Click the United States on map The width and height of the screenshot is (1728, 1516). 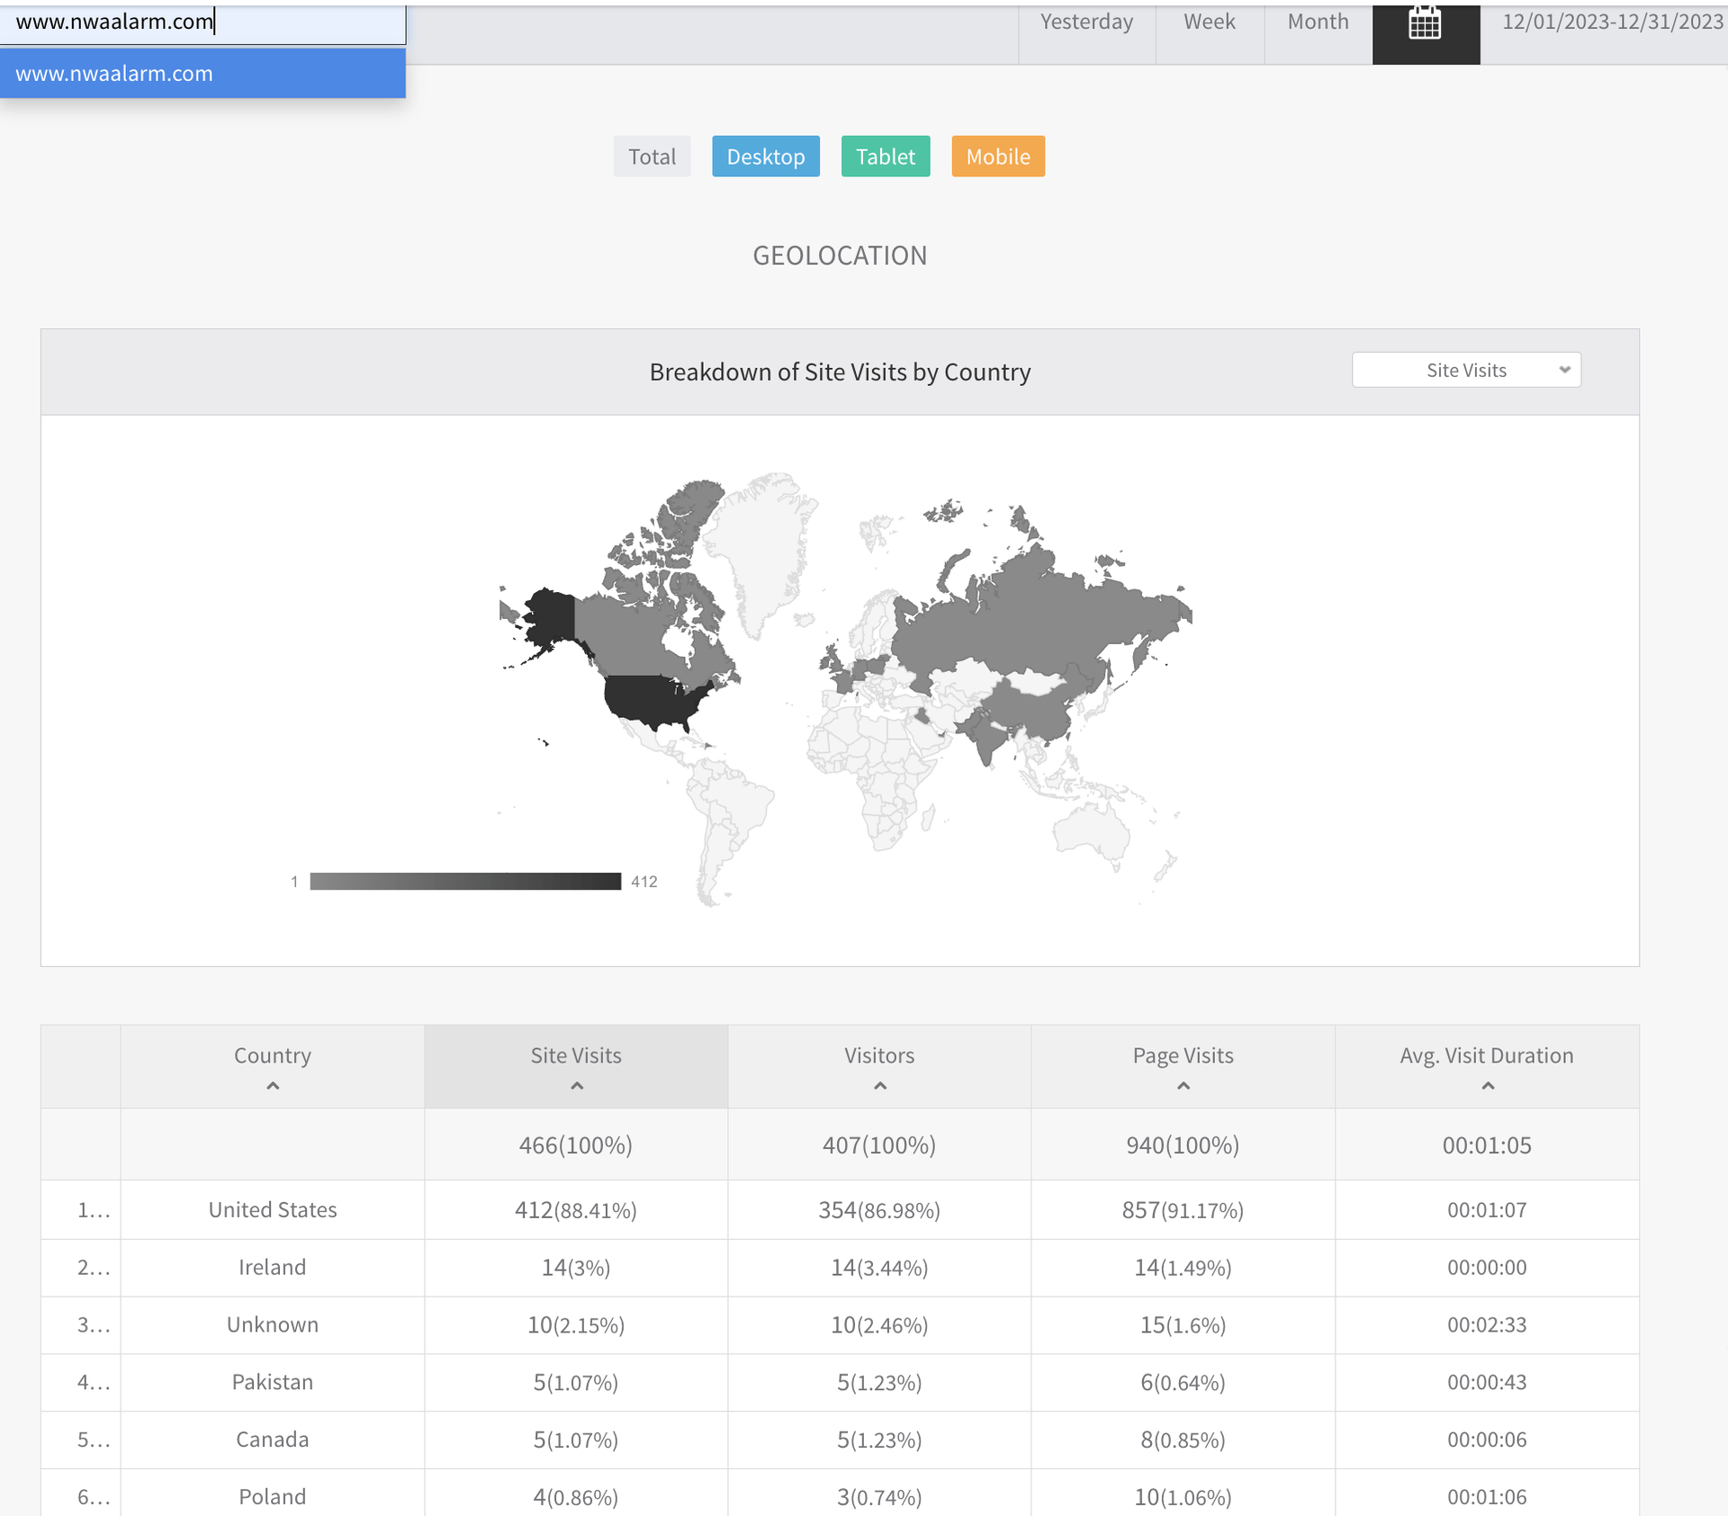coord(652,699)
